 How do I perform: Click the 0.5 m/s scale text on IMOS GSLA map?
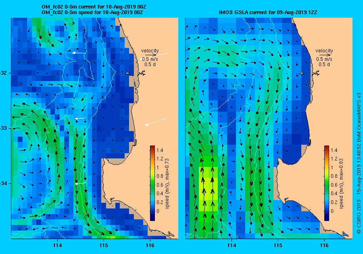coord(324,59)
